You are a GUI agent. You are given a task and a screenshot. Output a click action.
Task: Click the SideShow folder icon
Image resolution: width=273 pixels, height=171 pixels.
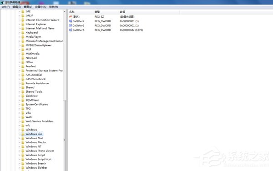[23, 96]
